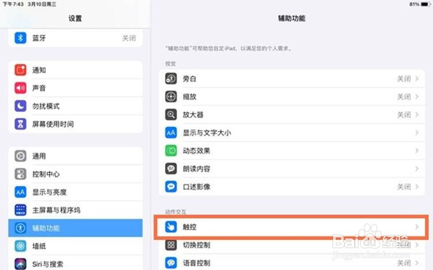The height and width of the screenshot is (270, 433).
Task: Tap 关闭 status on 口述影像 row
Action: tap(404, 186)
